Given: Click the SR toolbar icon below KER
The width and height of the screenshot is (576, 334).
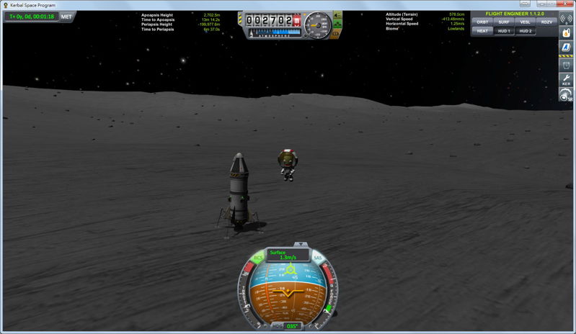Looking at the screenshot, I should [x=566, y=96].
